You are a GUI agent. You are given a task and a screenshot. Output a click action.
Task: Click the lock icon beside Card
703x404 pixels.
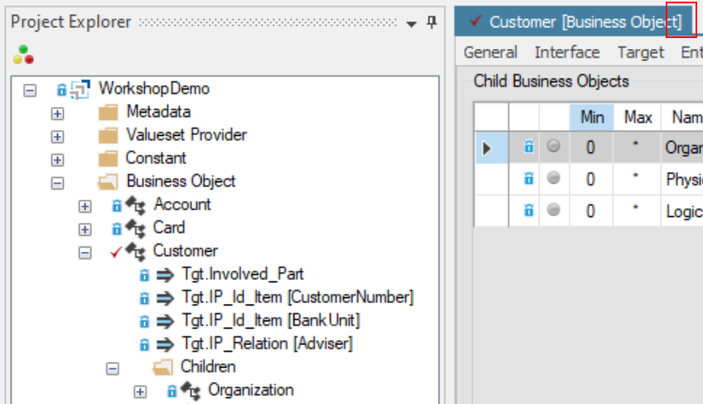pos(117,228)
